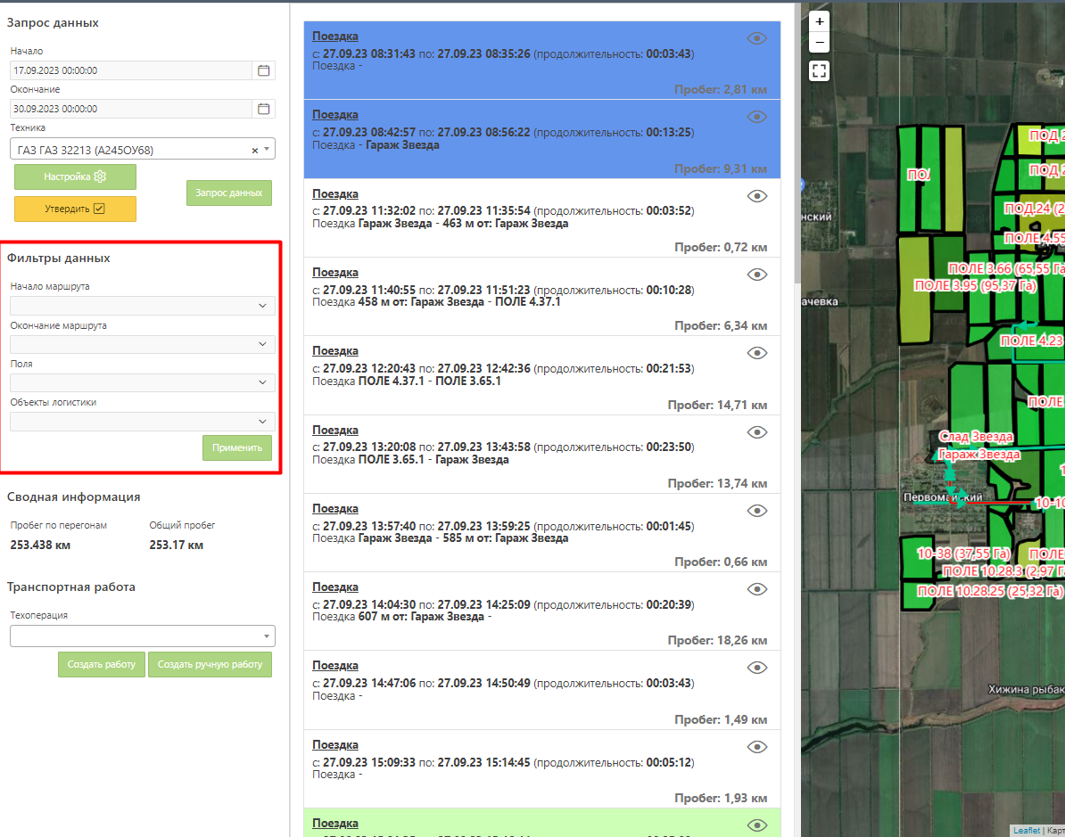Toggle fullscreen map view
Viewport: 1065px width, 837px height.
coord(819,70)
